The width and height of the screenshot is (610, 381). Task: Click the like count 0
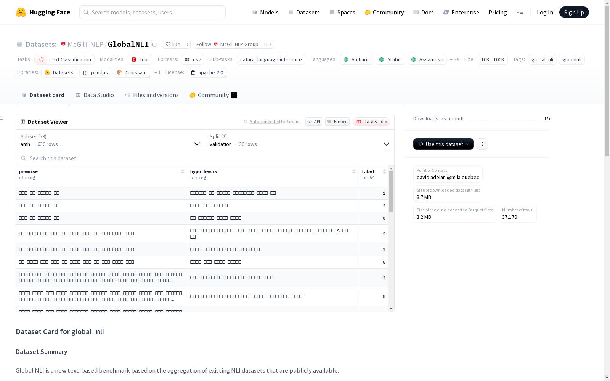187,44
